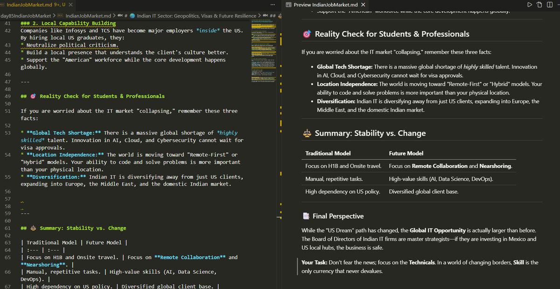The height and width of the screenshot is (289, 560).
Task: Click the 'Global Tech Shortage:' bullet in the preview
Action: point(345,67)
